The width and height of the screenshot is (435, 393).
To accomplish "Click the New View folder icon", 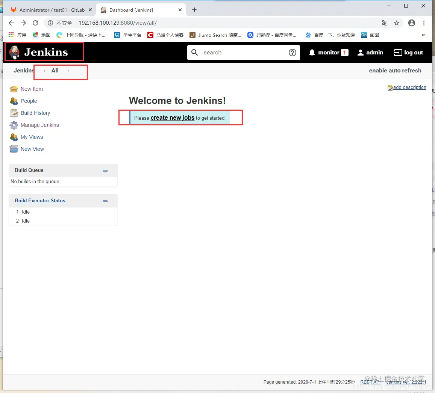I will coord(14,149).
